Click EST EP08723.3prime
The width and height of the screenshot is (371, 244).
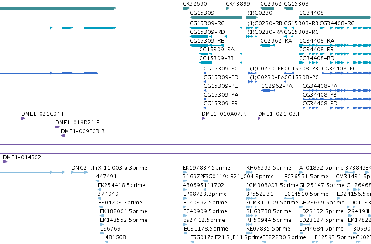click(185, 198)
